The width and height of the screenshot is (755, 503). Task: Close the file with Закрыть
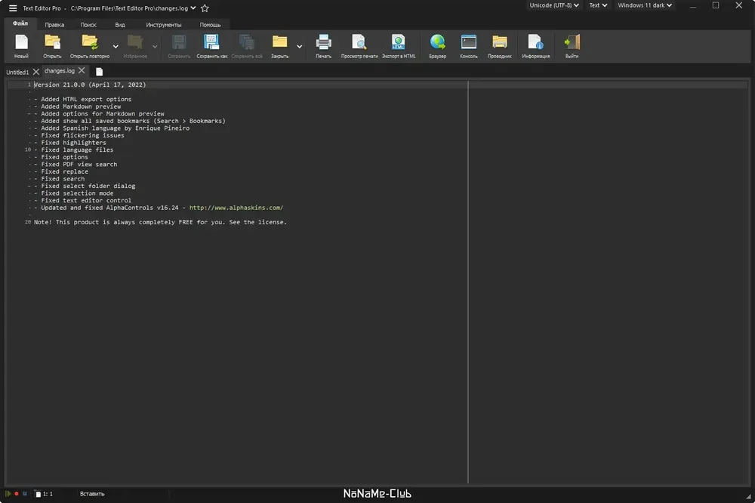tap(280, 46)
